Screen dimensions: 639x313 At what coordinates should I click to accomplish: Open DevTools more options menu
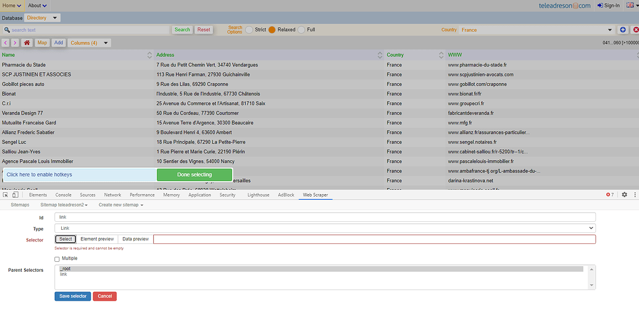[x=635, y=195]
